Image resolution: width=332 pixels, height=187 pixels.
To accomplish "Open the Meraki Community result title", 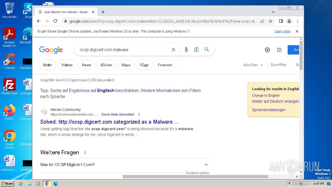I will tap(109, 122).
